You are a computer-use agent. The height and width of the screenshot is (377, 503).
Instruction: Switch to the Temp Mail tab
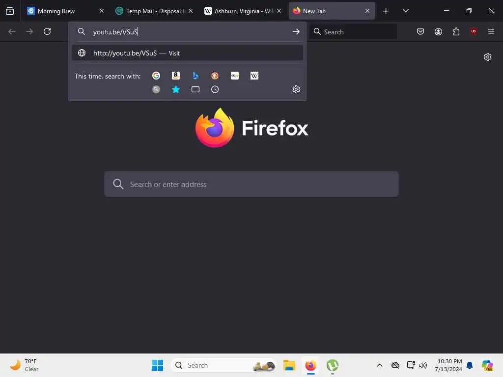click(x=154, y=11)
